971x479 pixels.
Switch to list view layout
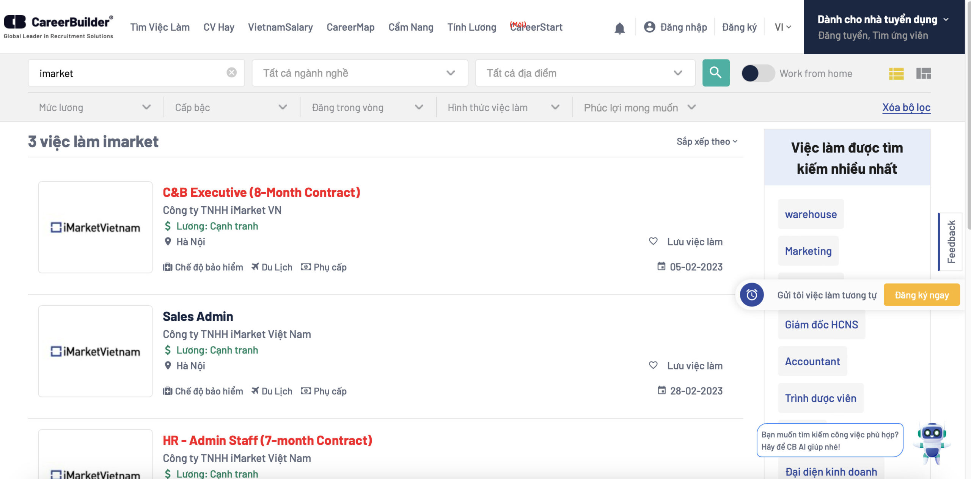click(896, 73)
